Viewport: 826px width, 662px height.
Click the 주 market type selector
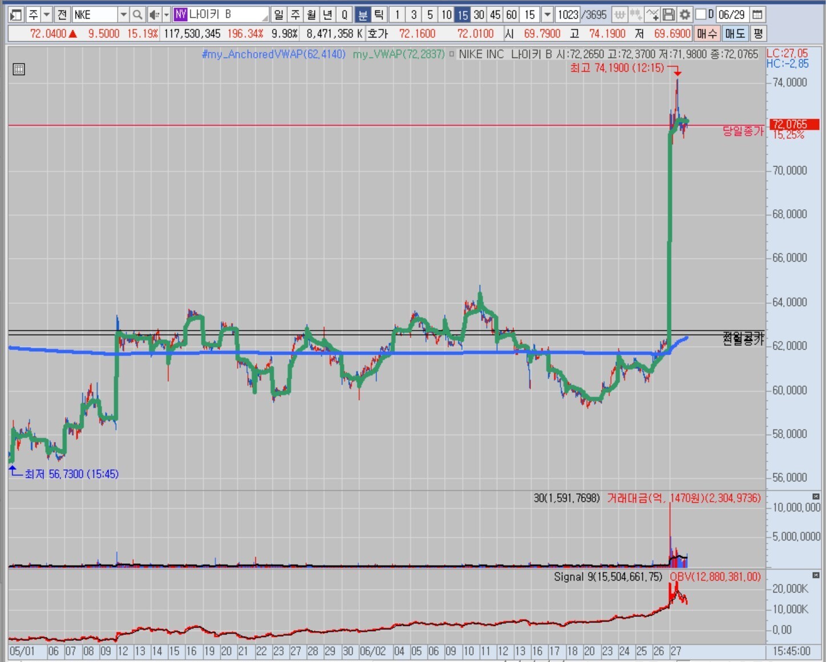[x=33, y=14]
